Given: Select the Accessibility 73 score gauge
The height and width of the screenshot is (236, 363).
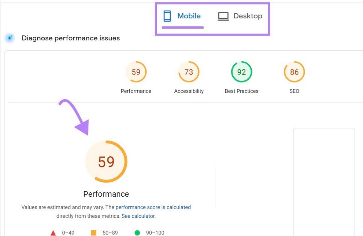Looking at the screenshot, I should (x=189, y=72).
